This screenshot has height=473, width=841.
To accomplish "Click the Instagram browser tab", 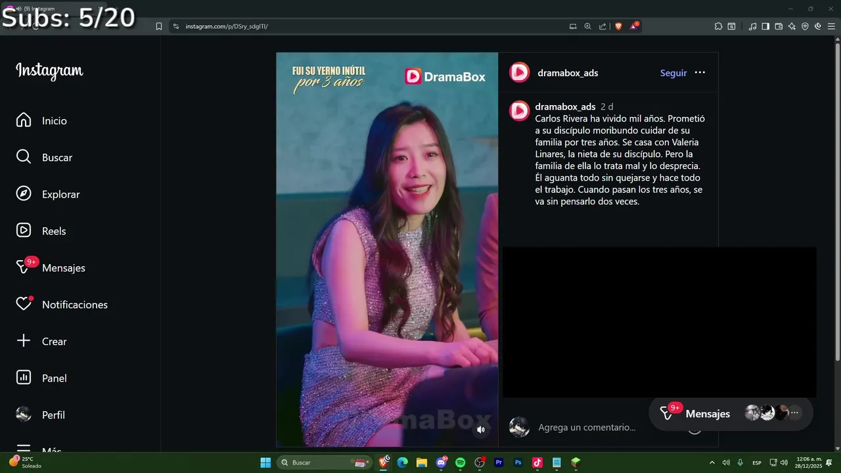I will (56, 9).
